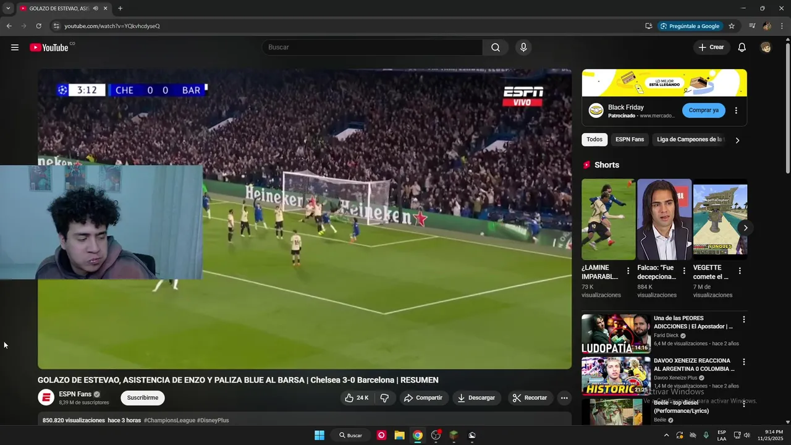
Task: Open ESPN Fans channel avatar
Action: coord(46,397)
